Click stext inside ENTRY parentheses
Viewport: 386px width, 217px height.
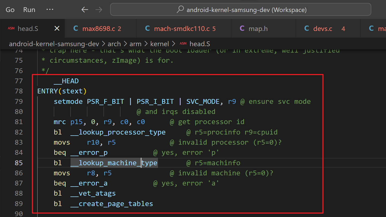coord(72,91)
